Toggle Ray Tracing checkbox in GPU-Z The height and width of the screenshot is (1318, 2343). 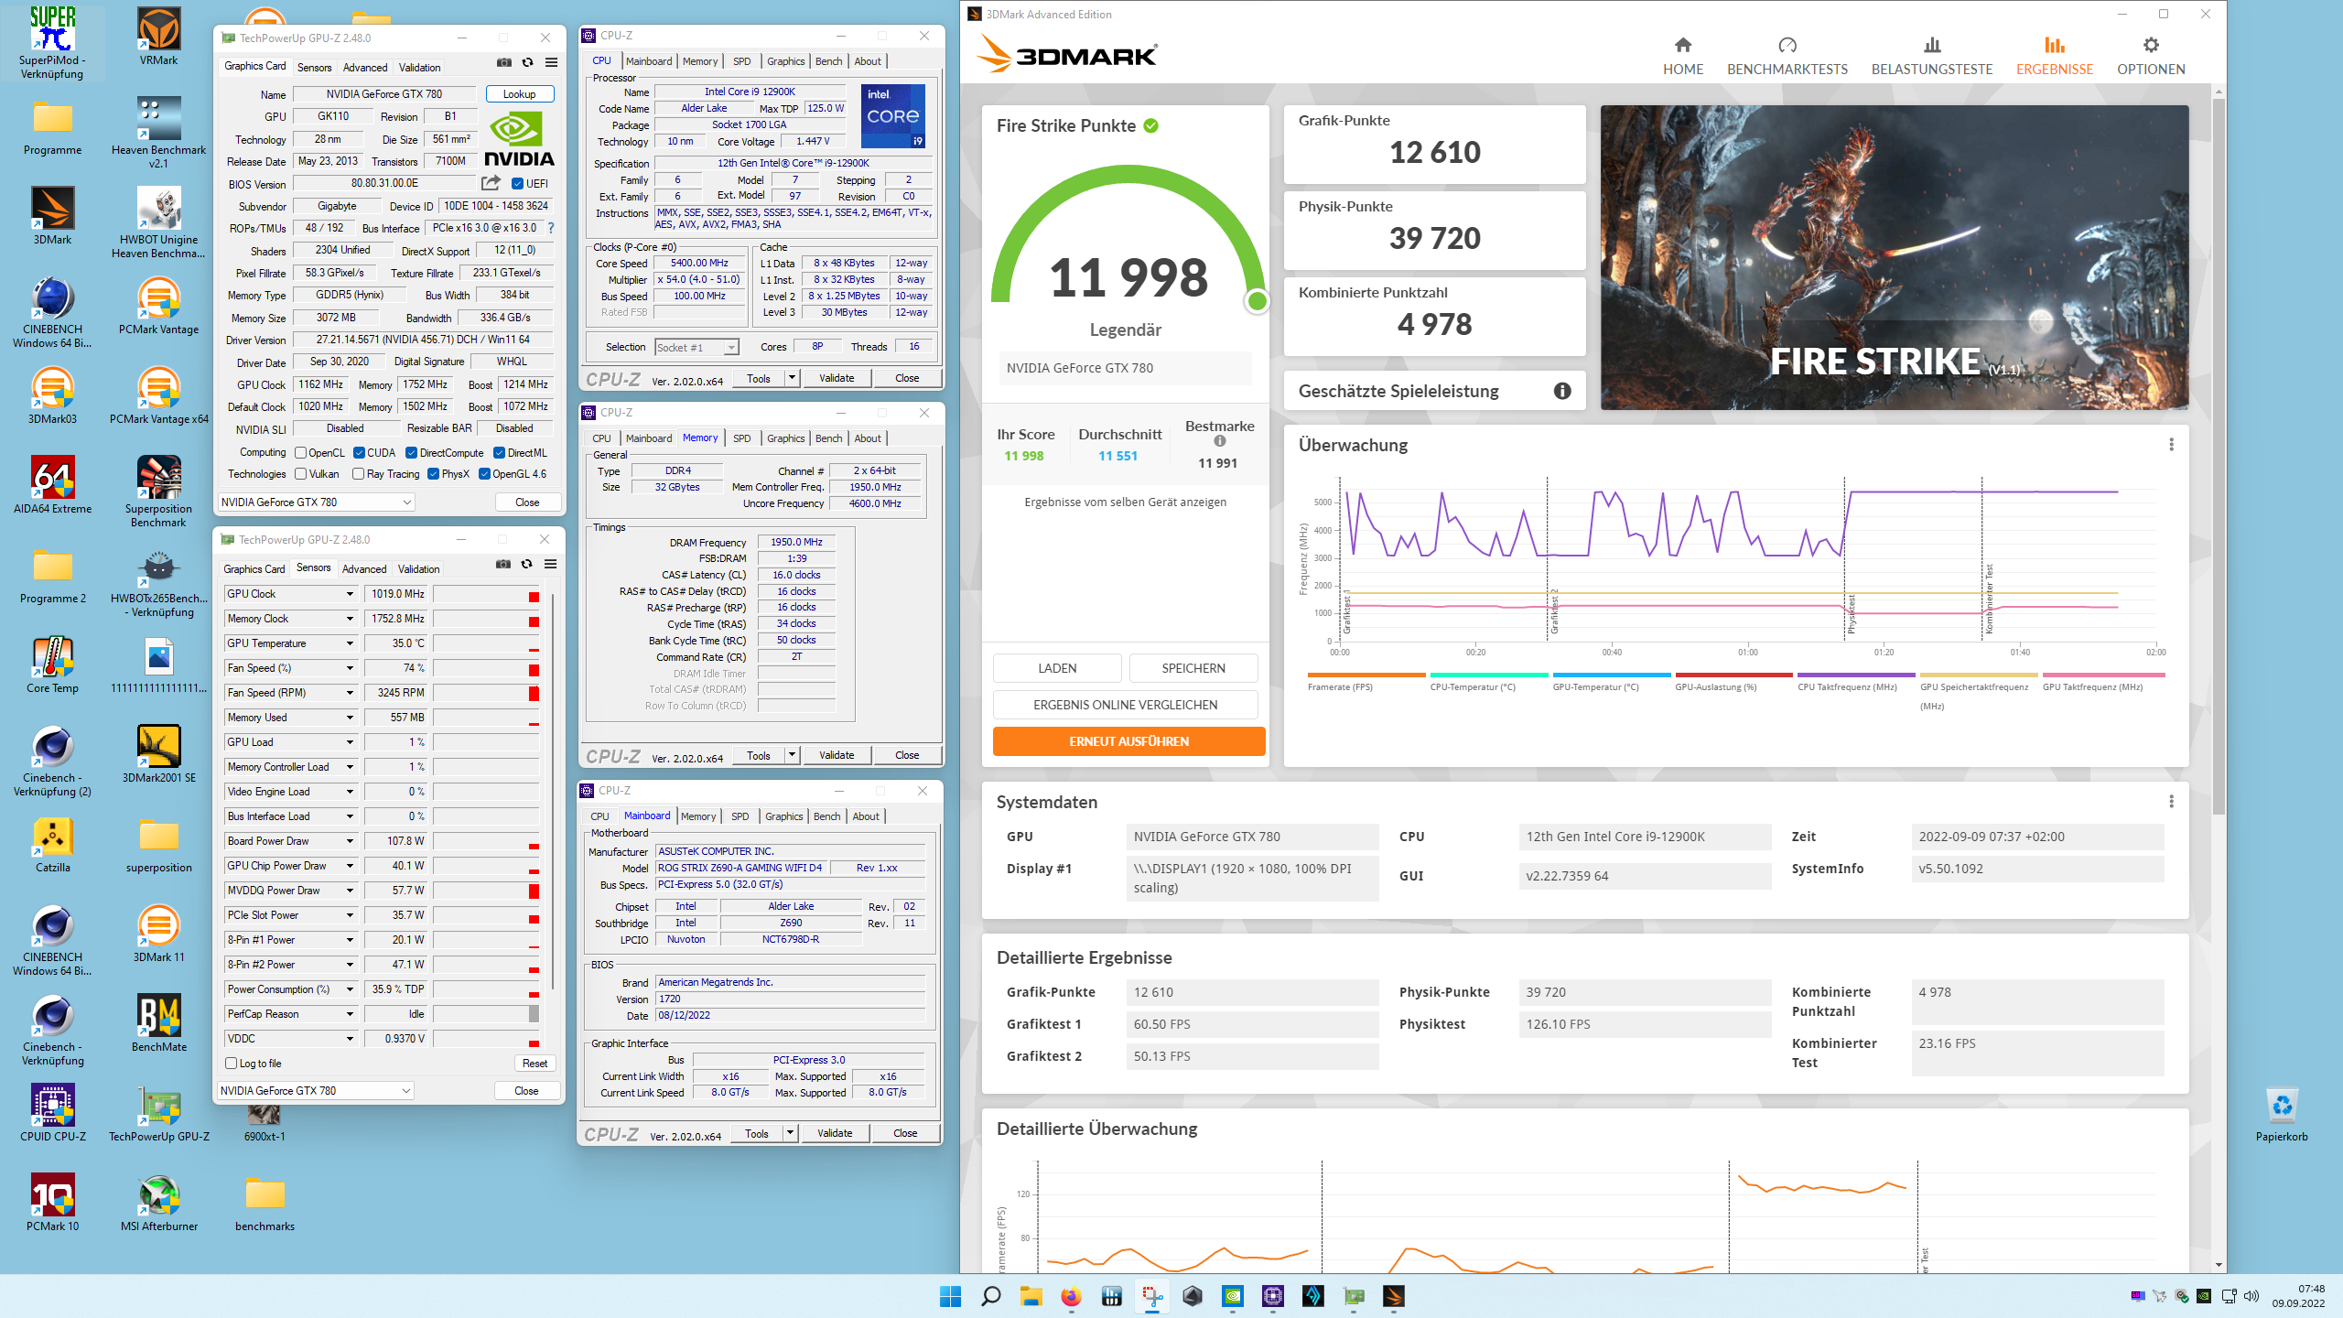tap(359, 473)
